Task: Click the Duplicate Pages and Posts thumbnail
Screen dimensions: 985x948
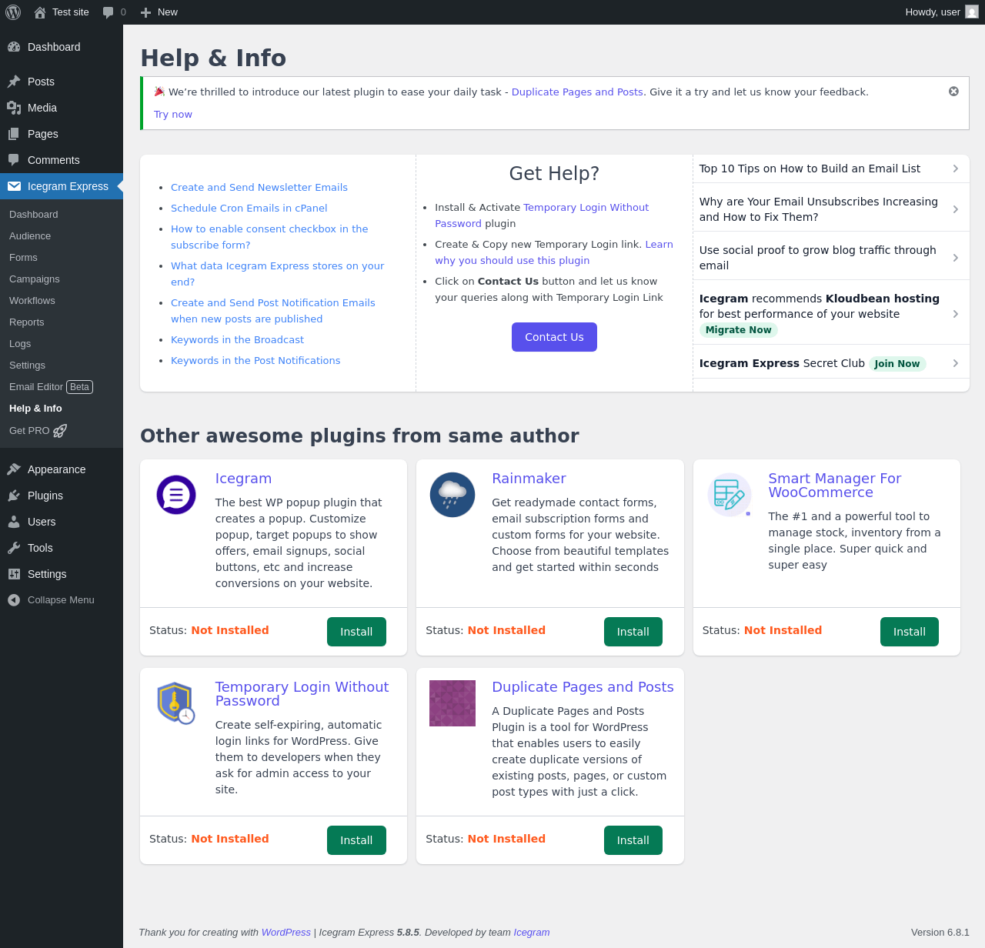Action: (452, 703)
